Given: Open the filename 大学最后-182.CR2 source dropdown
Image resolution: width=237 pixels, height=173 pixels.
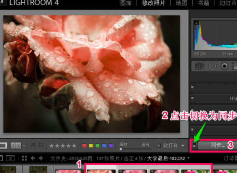Looking at the screenshot, I should [x=188, y=158].
